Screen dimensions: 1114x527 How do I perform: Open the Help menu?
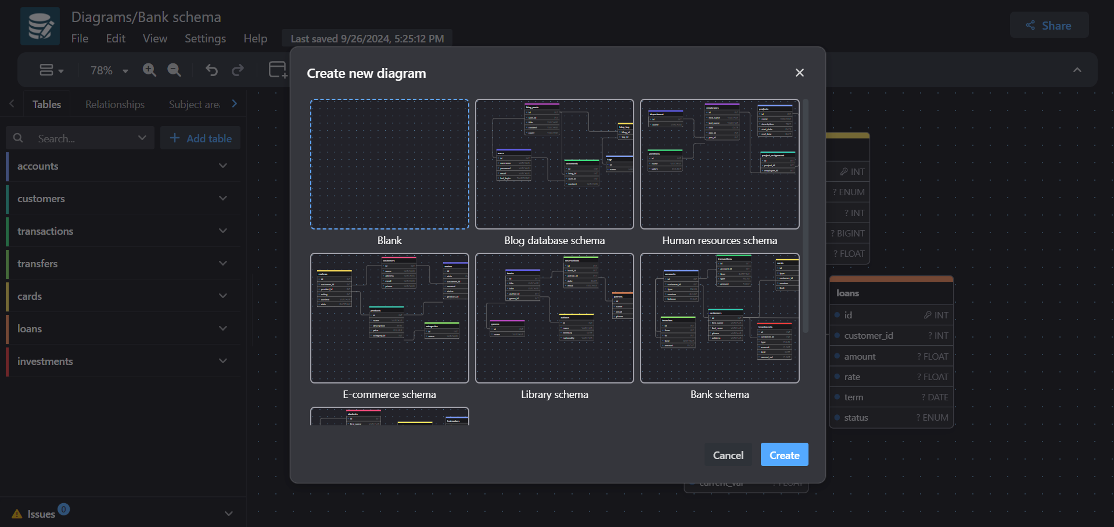256,38
